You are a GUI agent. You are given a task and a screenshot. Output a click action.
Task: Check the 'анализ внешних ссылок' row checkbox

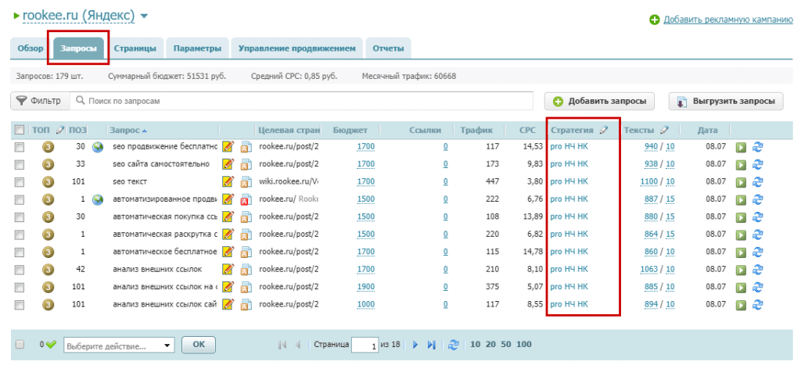[x=20, y=270]
